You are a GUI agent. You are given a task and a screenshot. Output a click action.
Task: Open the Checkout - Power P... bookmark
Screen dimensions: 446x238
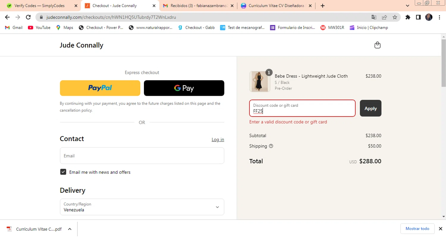(101, 28)
